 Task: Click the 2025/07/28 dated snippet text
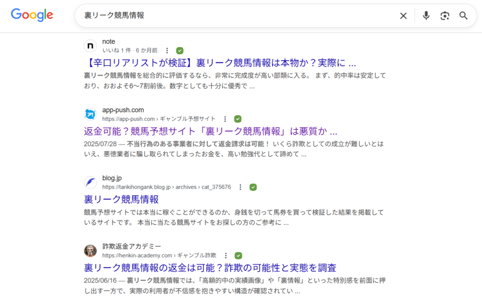(233, 149)
